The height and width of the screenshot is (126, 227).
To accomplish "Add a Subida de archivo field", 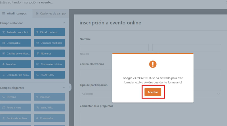I will click(x=16, y=118).
